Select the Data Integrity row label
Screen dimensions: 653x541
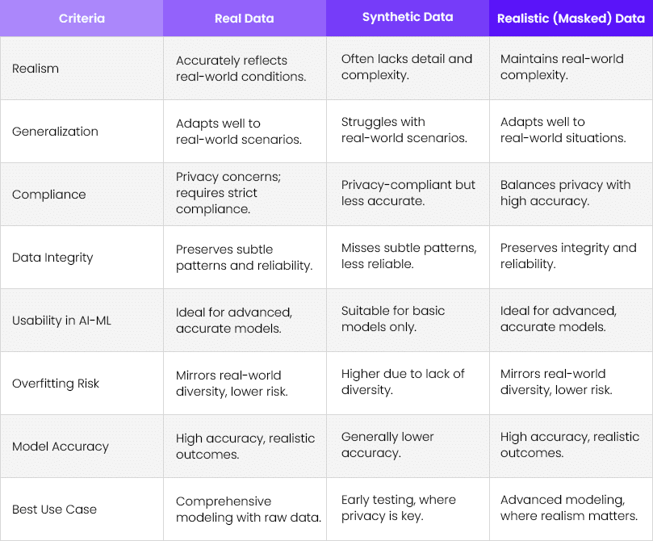(x=52, y=258)
